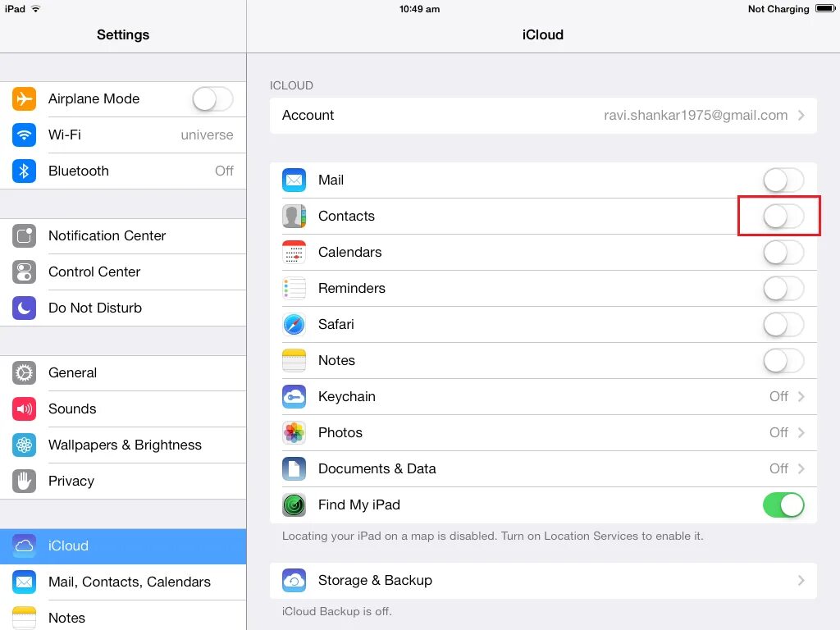This screenshot has height=630, width=840.
Task: Open Documents & Data via its chevron
Action: (x=801, y=468)
